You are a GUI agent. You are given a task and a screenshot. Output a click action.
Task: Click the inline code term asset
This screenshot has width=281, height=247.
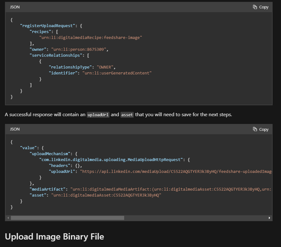click(x=127, y=115)
